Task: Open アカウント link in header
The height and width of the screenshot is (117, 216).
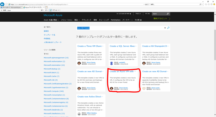Action: point(138,14)
